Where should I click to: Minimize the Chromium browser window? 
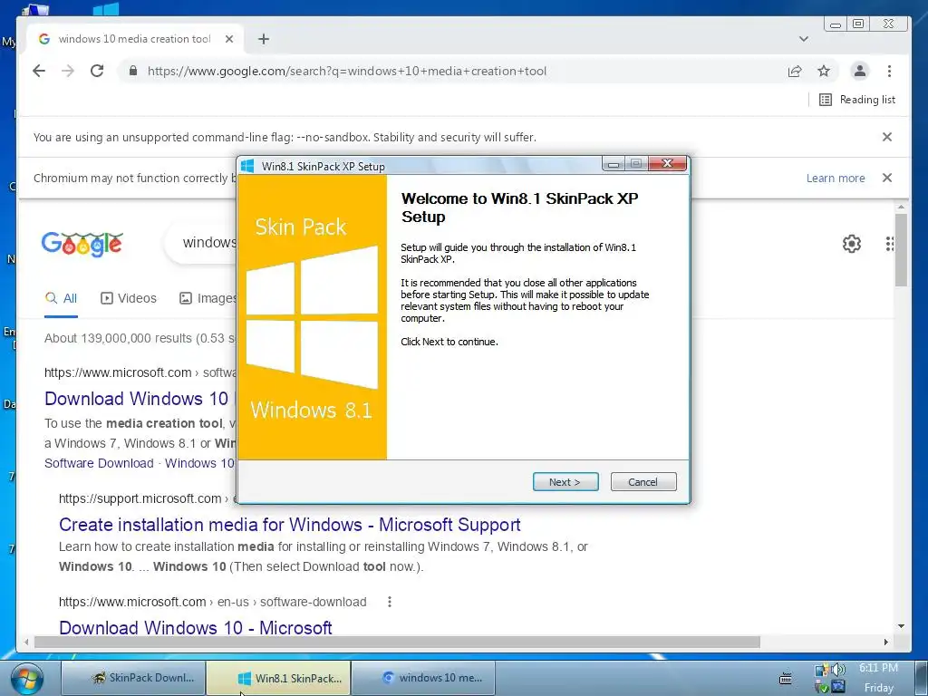tap(835, 24)
